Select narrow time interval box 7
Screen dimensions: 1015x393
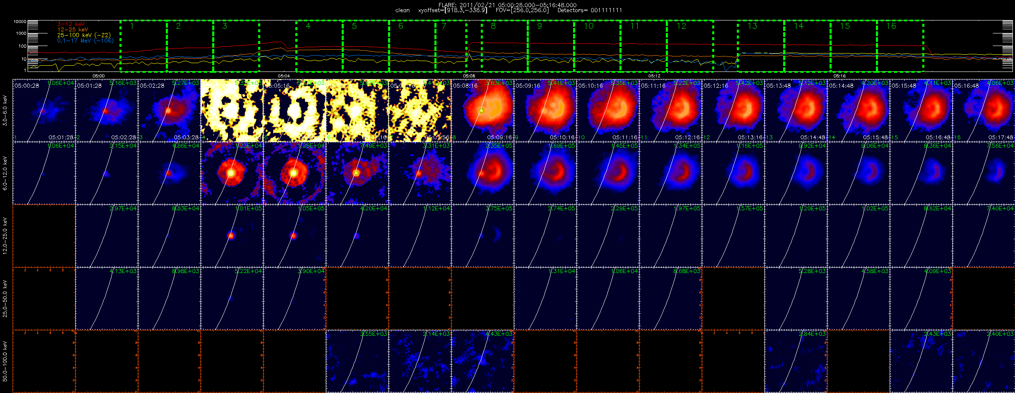[x=451, y=46]
